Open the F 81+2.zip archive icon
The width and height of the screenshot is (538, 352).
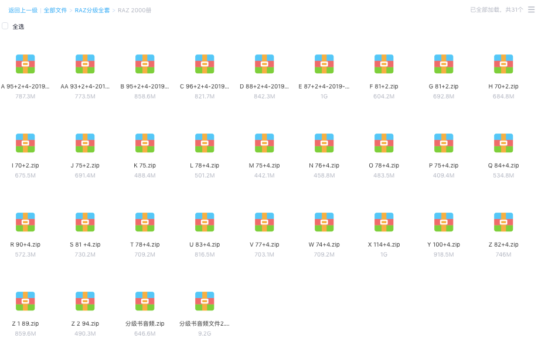pyautogui.click(x=384, y=64)
